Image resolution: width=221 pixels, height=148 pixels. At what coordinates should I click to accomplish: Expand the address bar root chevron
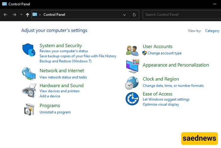tap(40, 14)
